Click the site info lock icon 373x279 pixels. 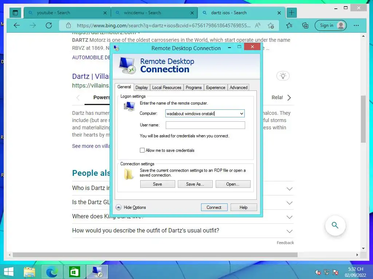click(x=68, y=25)
